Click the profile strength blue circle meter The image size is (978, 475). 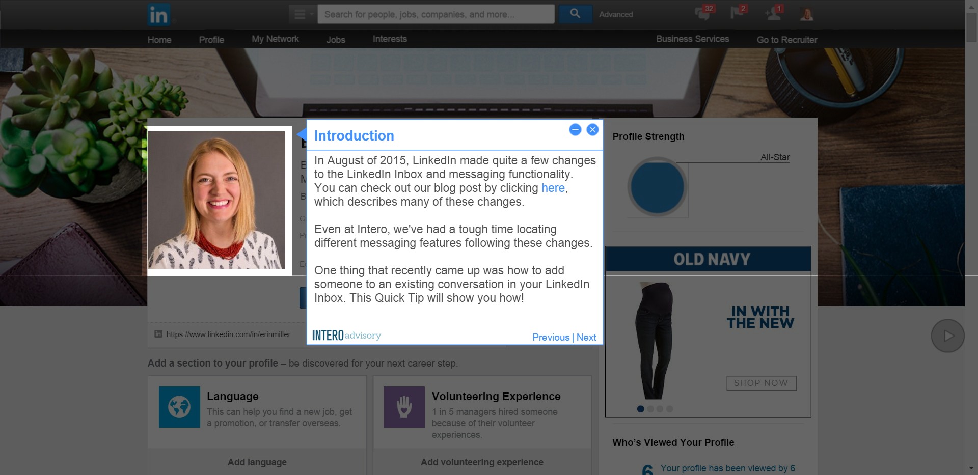tap(657, 187)
